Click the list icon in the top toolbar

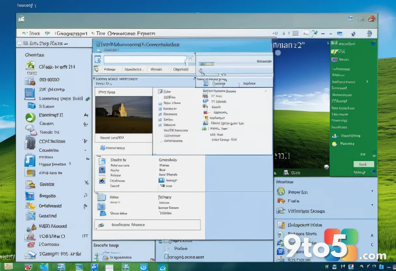295,33
